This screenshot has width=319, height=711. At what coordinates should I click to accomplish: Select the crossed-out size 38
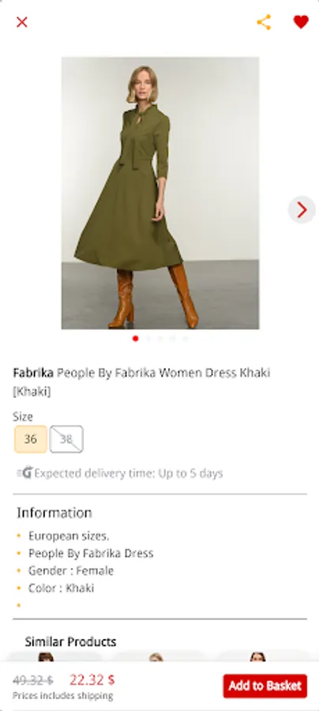pos(66,439)
